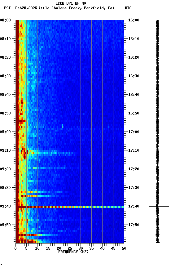Click the 17:00 UTC time label
Image resolution: width=171 pixels, height=268 pixels.
coord(134,132)
